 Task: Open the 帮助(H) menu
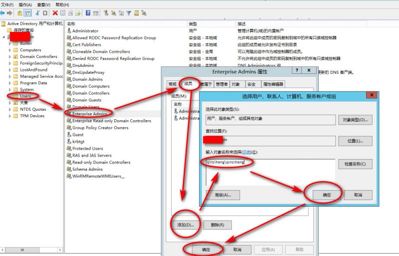(x=62, y=4)
